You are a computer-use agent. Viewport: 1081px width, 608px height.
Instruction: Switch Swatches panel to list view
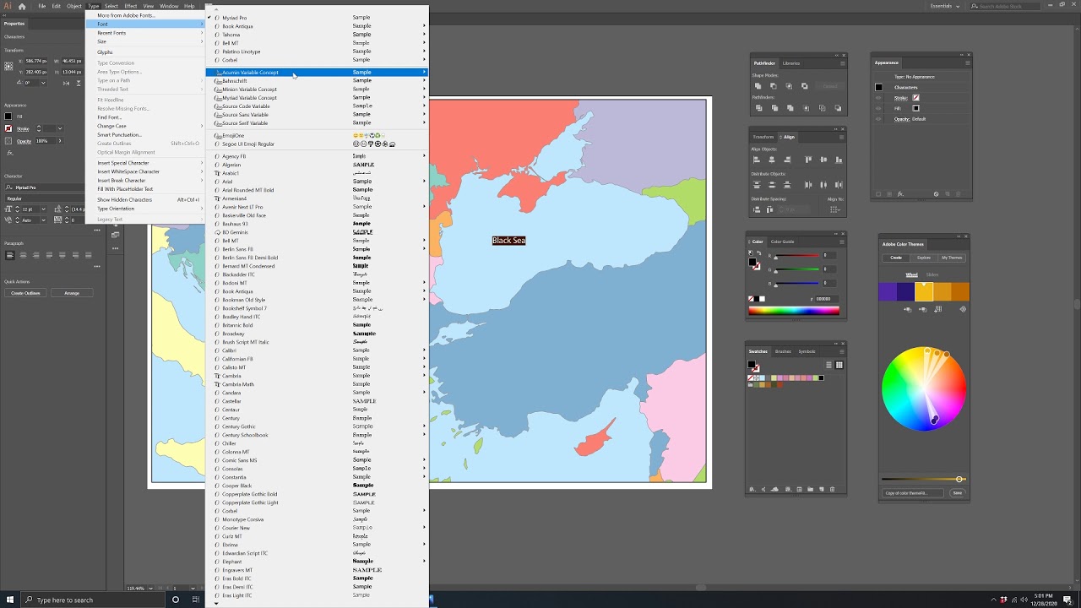click(829, 365)
